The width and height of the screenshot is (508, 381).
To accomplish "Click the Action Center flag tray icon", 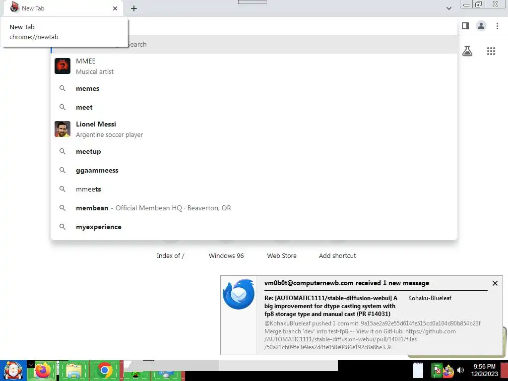I will pyautogui.click(x=437, y=371).
